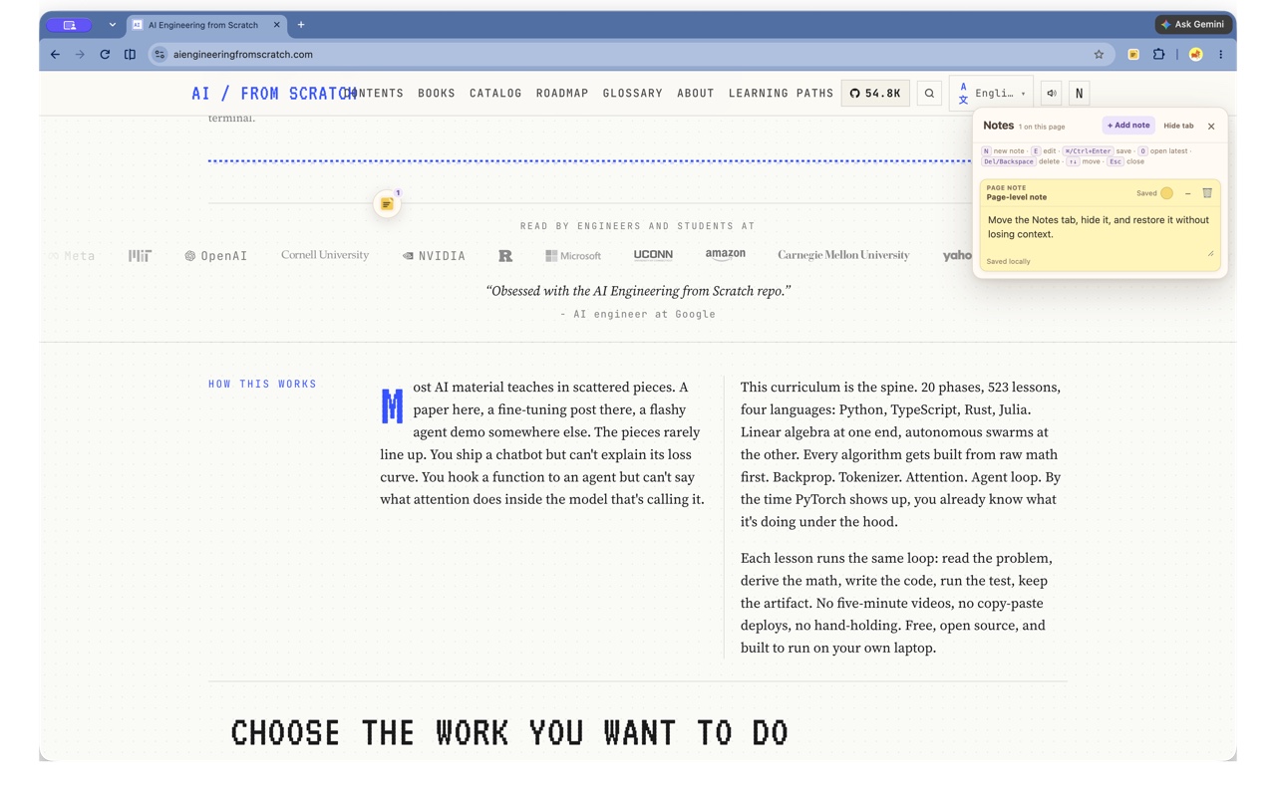Open LEARNING PATHS in the nav bar
Screen dimensions: 1276x797
coord(781,94)
